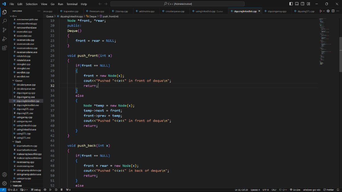Viewport: 342px width, 192px height.
Task: Close the dqusinglinkedlist.cpp tab
Action: pos(259,11)
